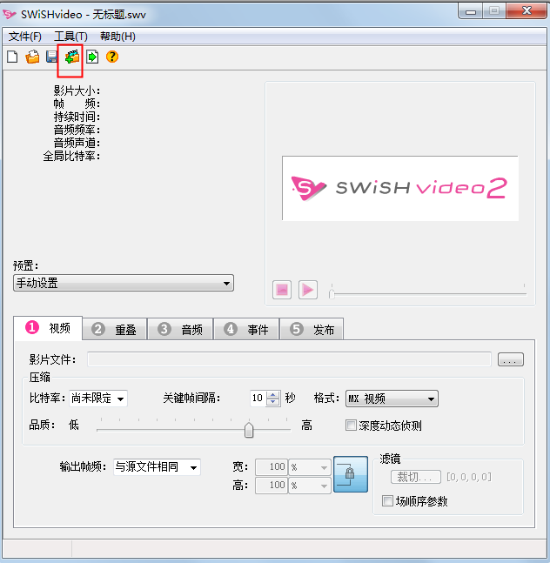Decrease 关键帧间隔 with down arrow

pos(273,402)
